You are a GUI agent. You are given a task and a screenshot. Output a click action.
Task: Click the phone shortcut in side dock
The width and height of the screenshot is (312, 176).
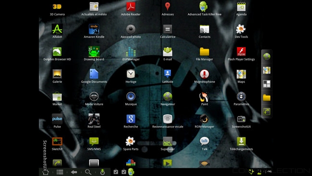[266, 112]
